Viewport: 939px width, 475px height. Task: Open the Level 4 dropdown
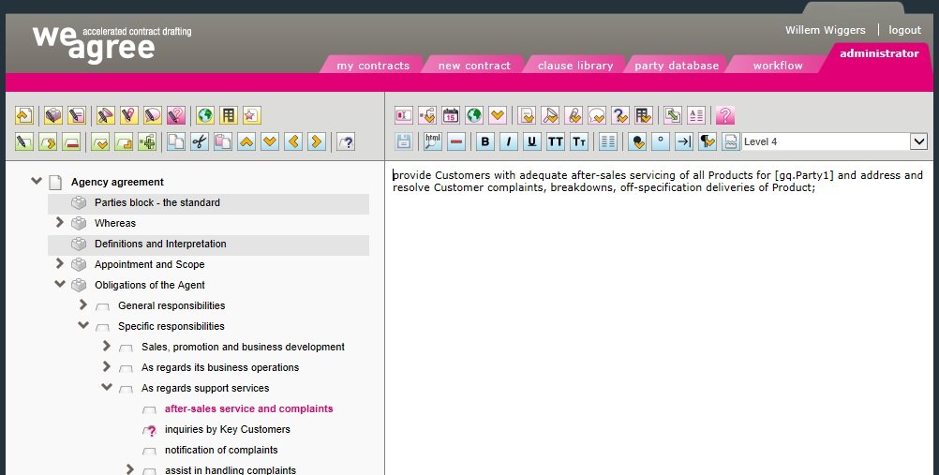point(918,142)
